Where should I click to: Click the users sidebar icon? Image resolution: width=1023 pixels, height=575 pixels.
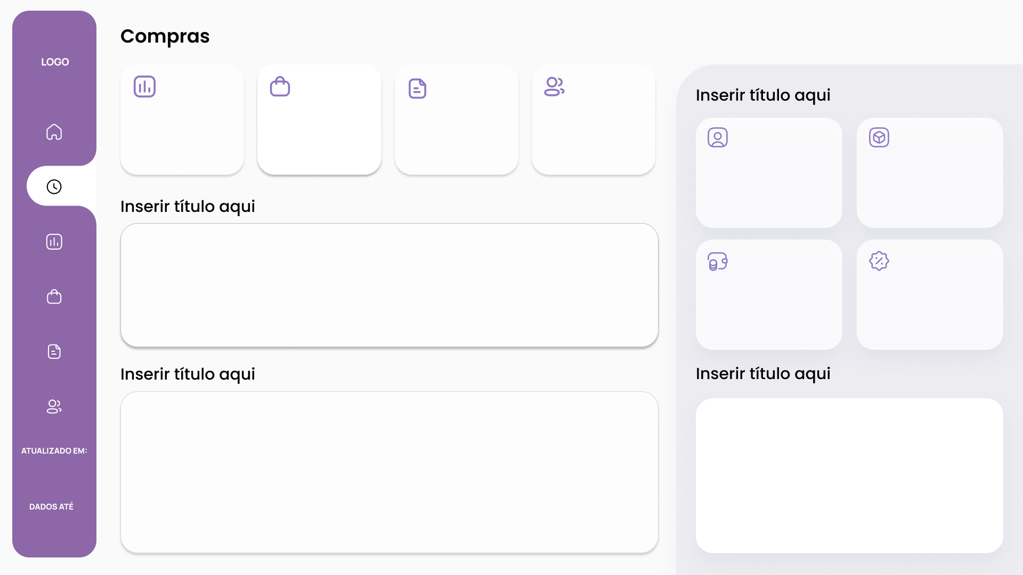click(54, 406)
